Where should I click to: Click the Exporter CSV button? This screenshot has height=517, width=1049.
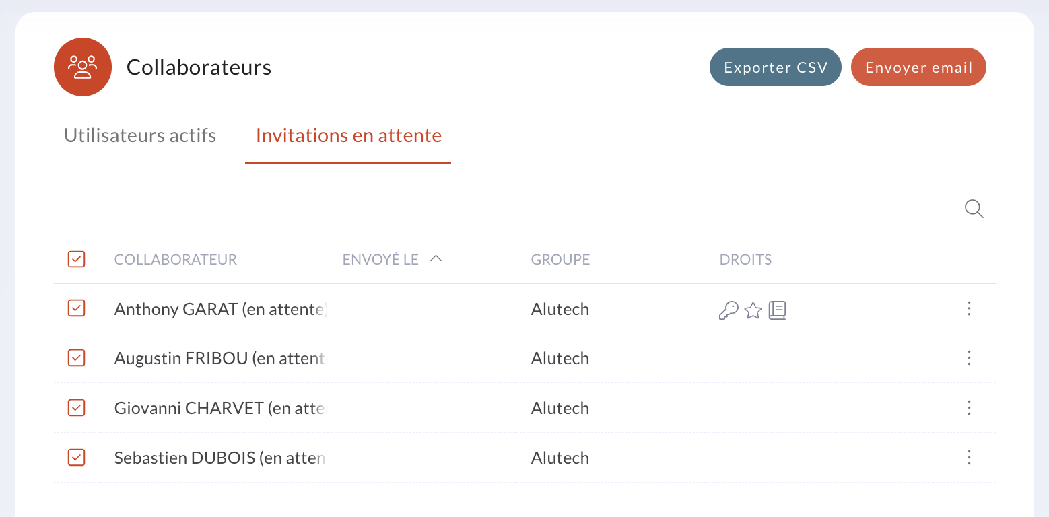click(x=776, y=67)
